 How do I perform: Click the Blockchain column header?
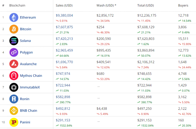point(17,5)
